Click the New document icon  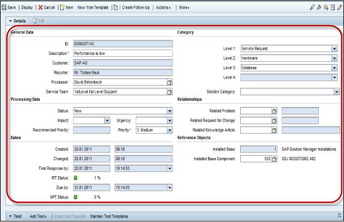click(62, 7)
